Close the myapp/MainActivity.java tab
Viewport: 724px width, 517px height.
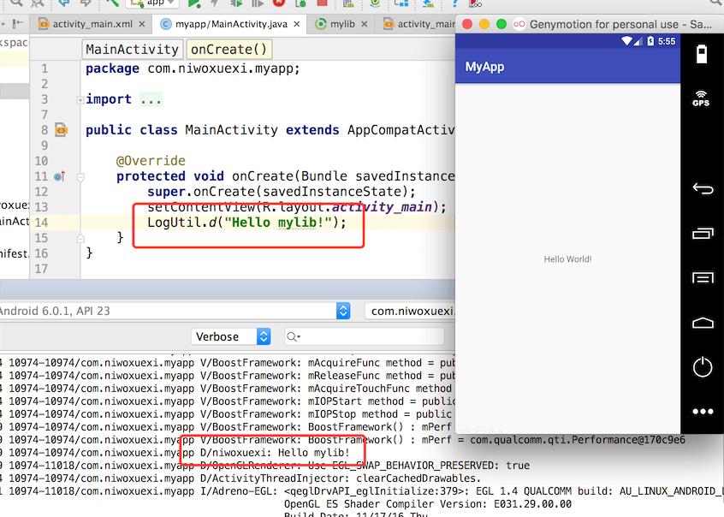[296, 24]
